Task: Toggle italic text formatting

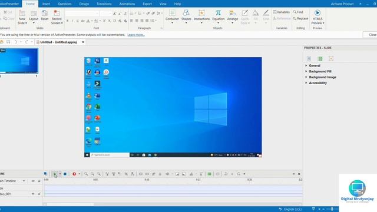Action: pyautogui.click(x=72, y=21)
